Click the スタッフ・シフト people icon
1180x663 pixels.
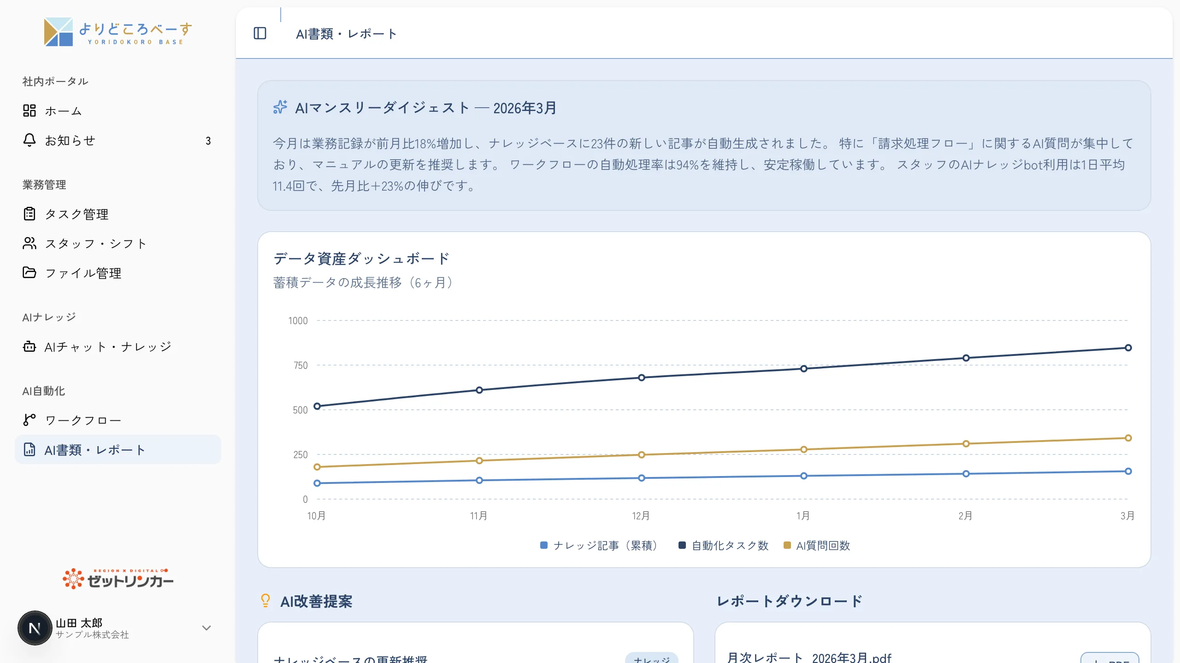tap(29, 243)
